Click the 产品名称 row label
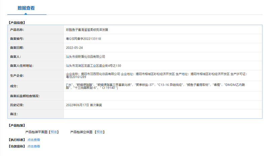Screen dimensions: 269x156 click(x=17, y=30)
